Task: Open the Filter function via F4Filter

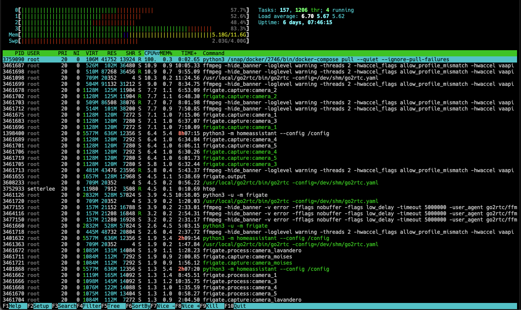Action: (x=89, y=306)
